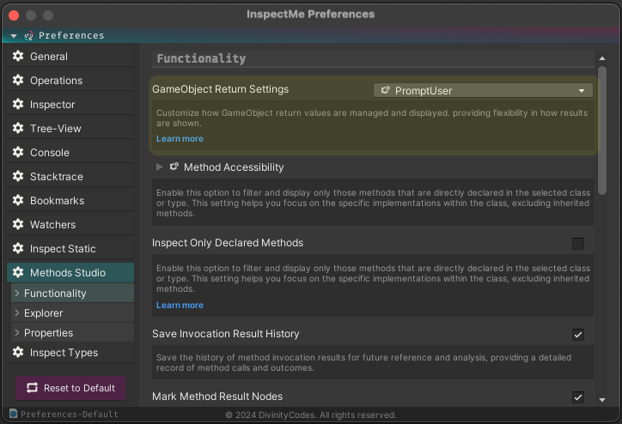The height and width of the screenshot is (424, 622).
Task: Click the gear icon beside General
Action: [18, 56]
